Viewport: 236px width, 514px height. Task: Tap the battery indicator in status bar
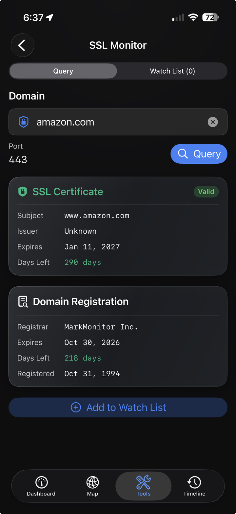(211, 17)
